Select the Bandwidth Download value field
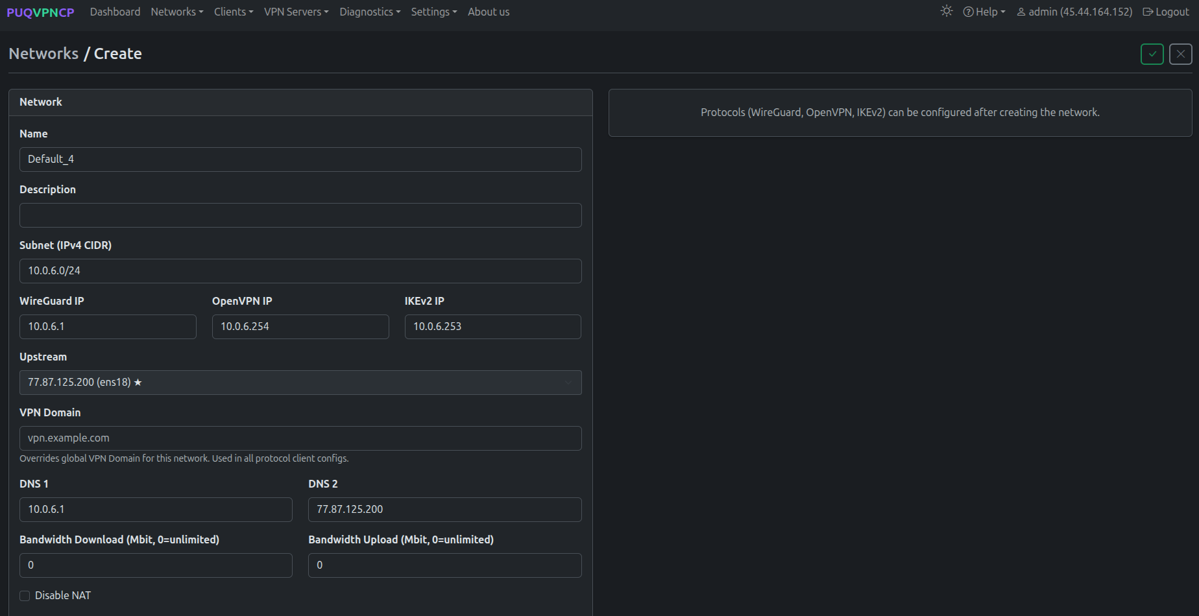This screenshot has height=616, width=1199. click(x=156, y=565)
